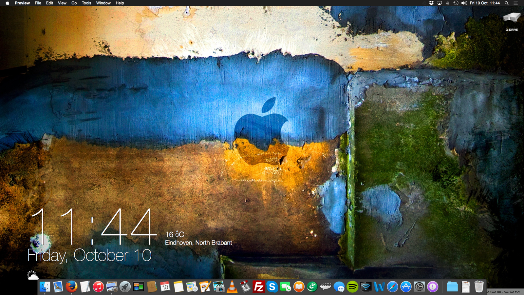Open Automator robot icon in the dock
Image resolution: width=524 pixels, height=295 pixels.
pyautogui.click(x=245, y=287)
